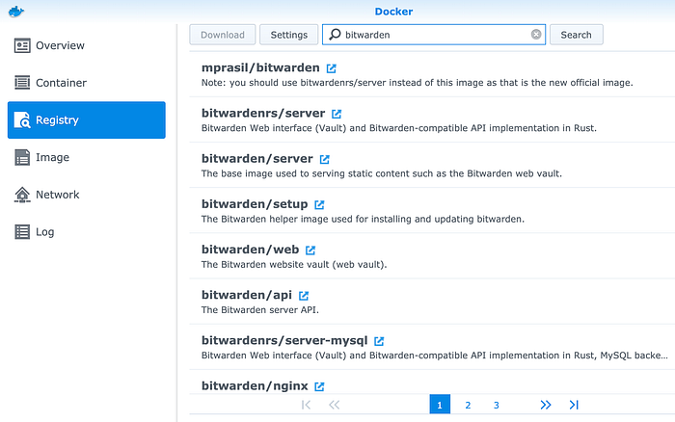This screenshot has width=675, height=422.
Task: Click the 'Note: you should use bitwardenrs/server' description
Action: (x=418, y=83)
